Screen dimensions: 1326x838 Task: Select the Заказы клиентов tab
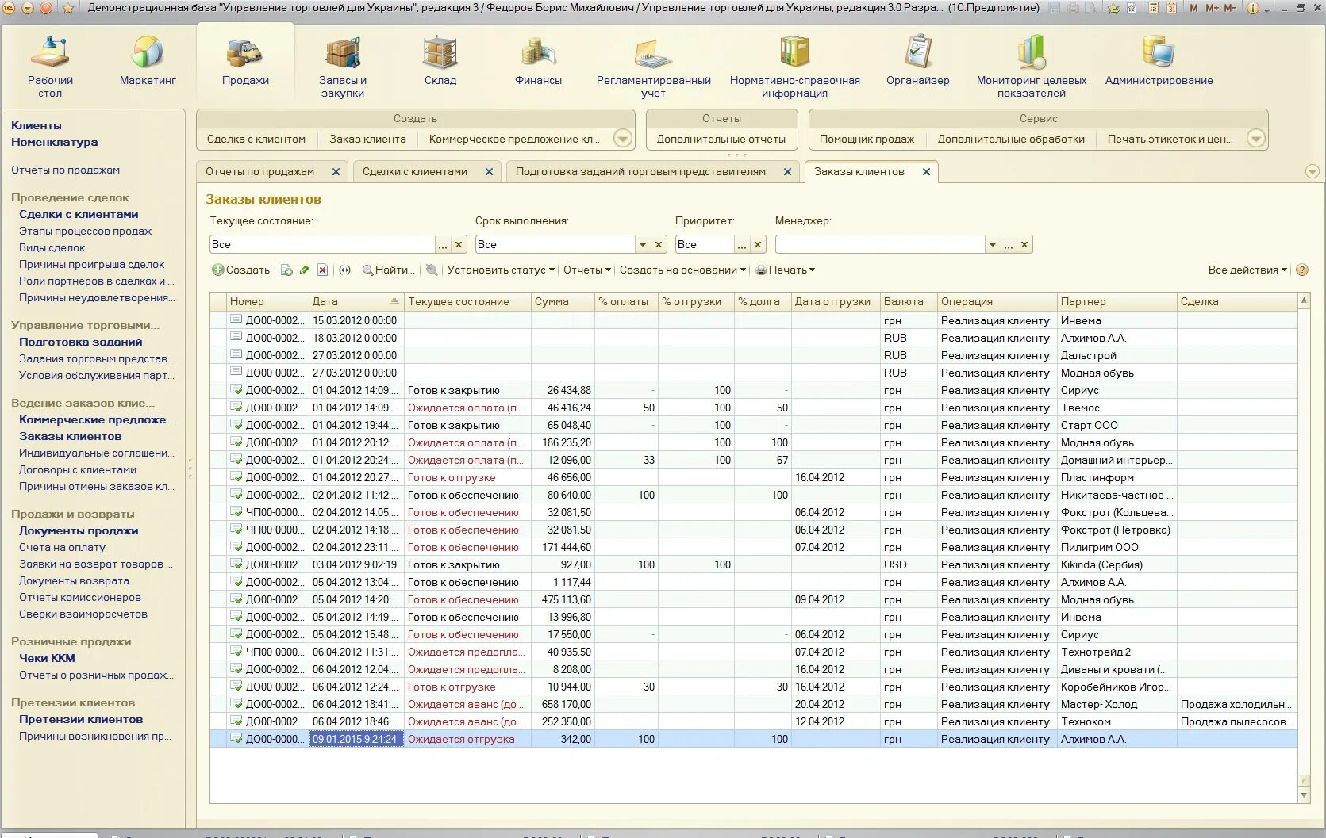pos(859,172)
